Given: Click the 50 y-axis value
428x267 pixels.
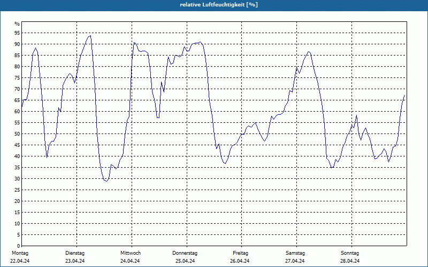Looking at the screenshot, I should pyautogui.click(x=17, y=134).
